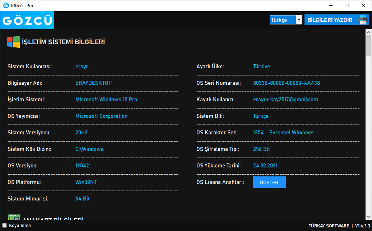Click the Windows logo beside İşletim Sistemi Bilgileri

click(x=14, y=42)
